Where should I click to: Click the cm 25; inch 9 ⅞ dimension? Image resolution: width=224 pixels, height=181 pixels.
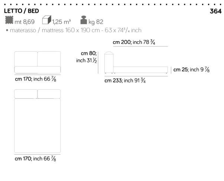pos(191,70)
